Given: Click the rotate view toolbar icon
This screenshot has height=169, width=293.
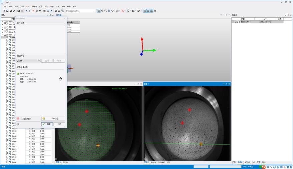Looking at the screenshot, I should pyautogui.click(x=99, y=11).
